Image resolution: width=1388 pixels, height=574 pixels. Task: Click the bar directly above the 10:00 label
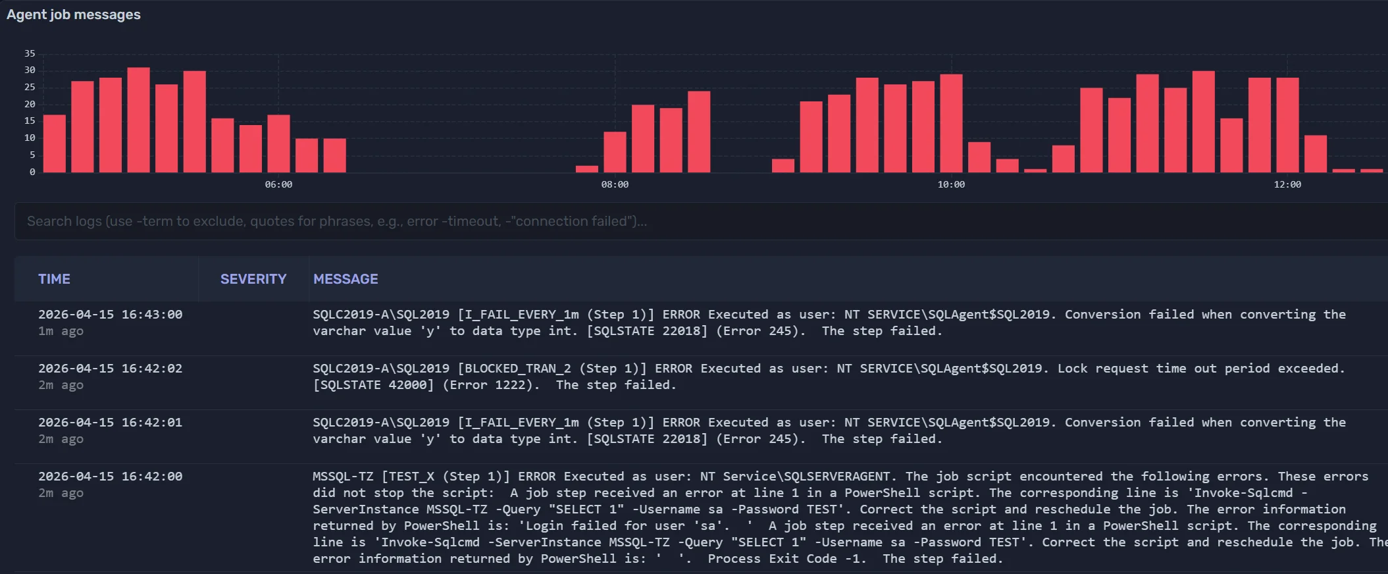951,123
